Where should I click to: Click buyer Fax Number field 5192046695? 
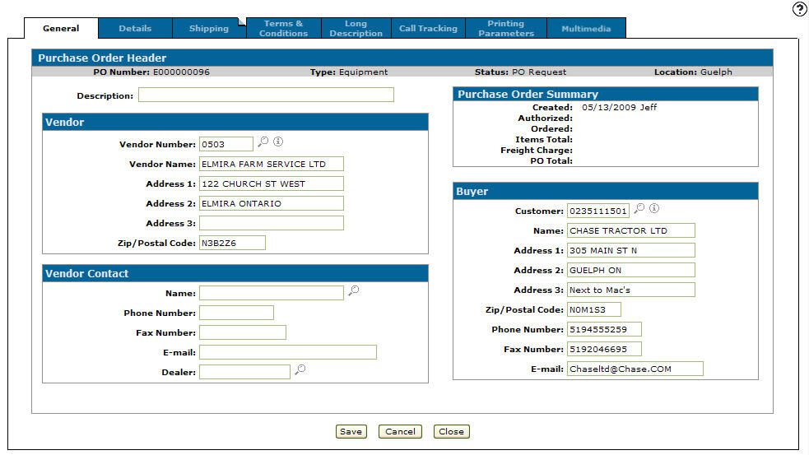[x=604, y=349]
